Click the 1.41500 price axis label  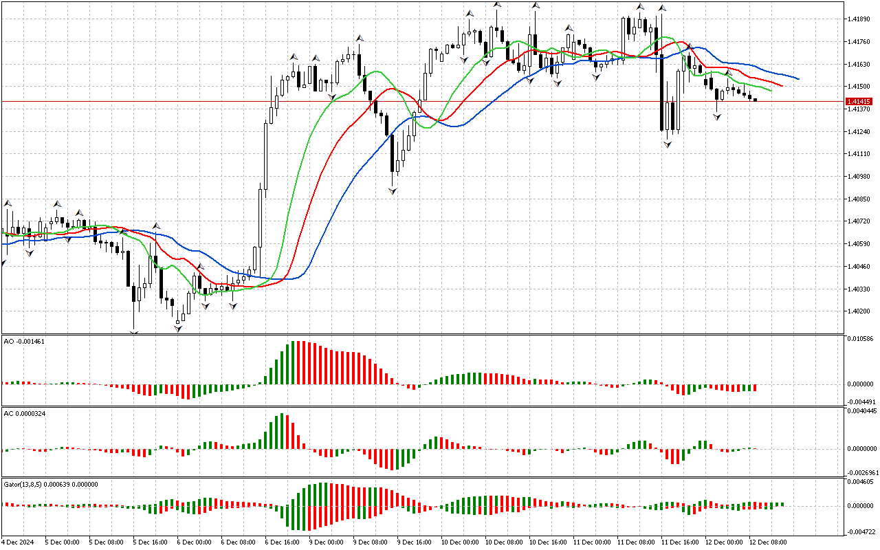click(x=860, y=87)
